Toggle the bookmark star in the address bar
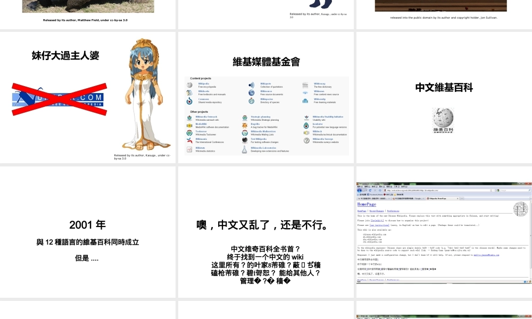Image resolution: width=532 pixels, height=319 pixels. 490,190
